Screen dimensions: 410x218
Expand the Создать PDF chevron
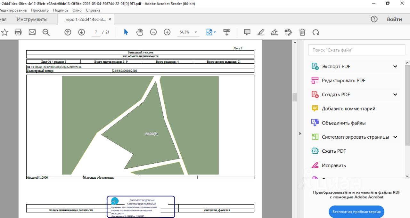click(x=395, y=94)
